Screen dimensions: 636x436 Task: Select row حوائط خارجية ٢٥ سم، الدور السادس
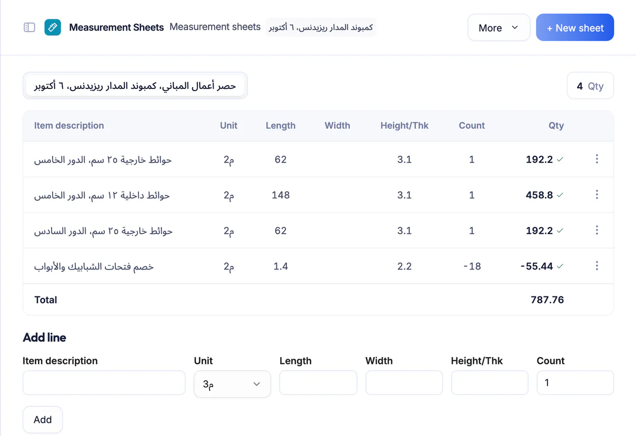coord(318,230)
